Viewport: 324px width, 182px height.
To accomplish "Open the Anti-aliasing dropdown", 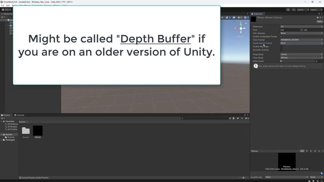I will pos(301,33).
